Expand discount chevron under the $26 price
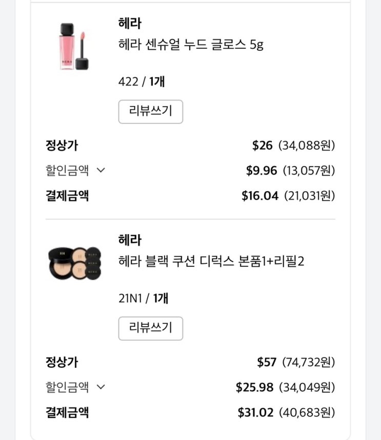Viewport: 381px width, 440px height. [x=101, y=171]
